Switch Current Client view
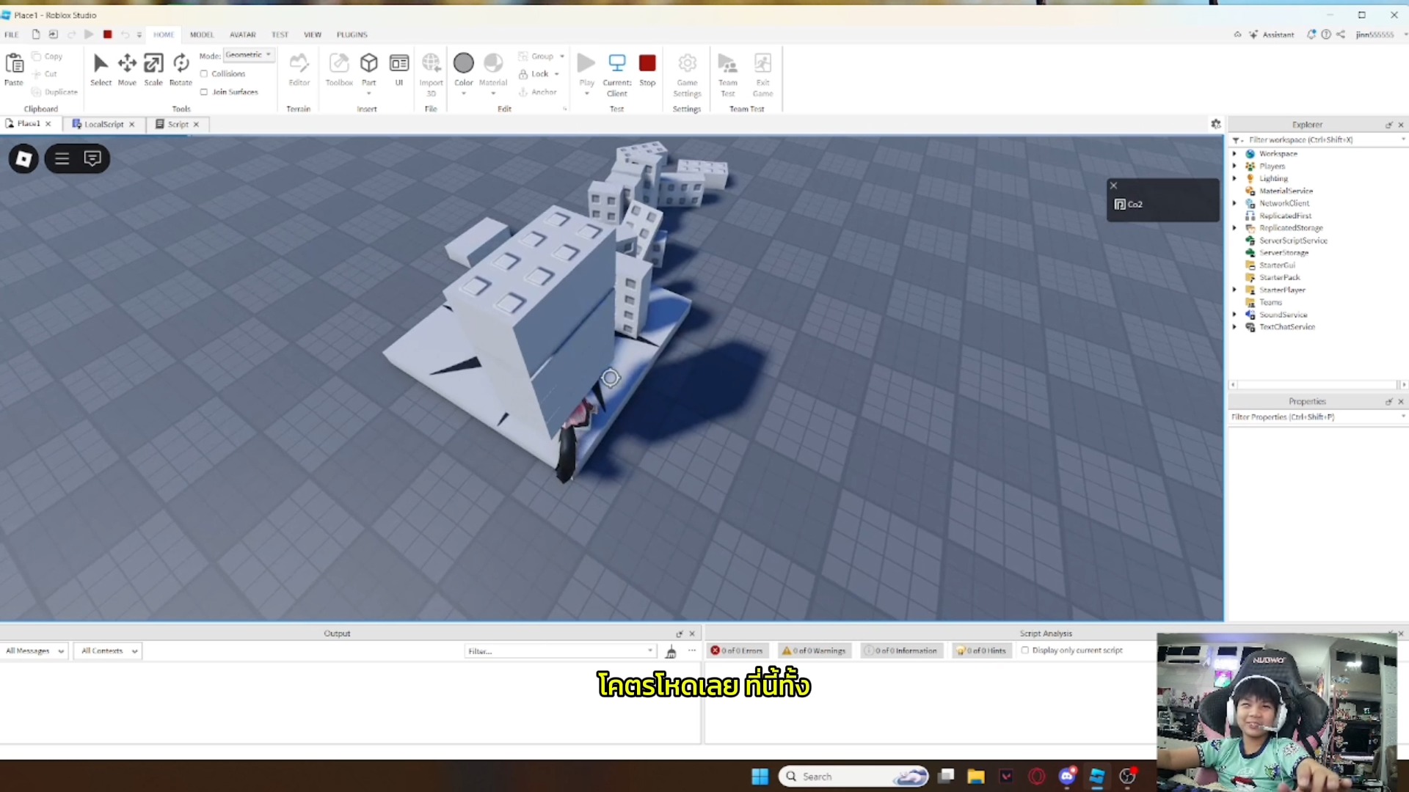 (x=617, y=74)
